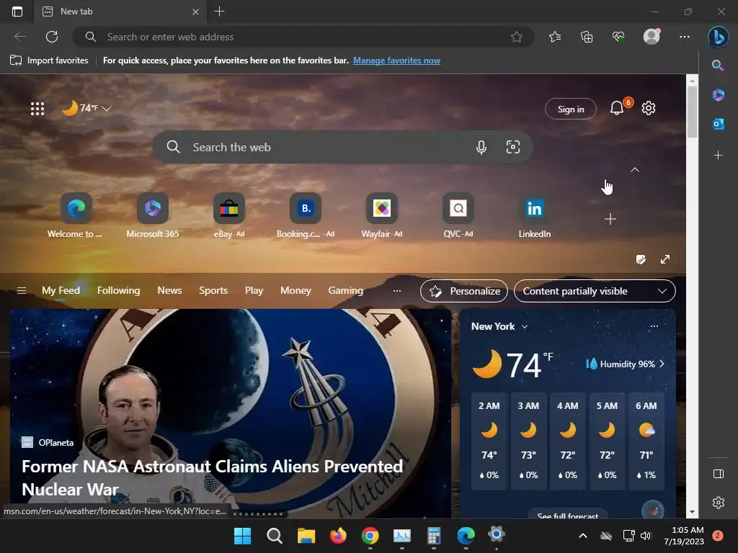Viewport: 738px width, 553px height.
Task: Start visual search camera icon
Action: click(513, 147)
